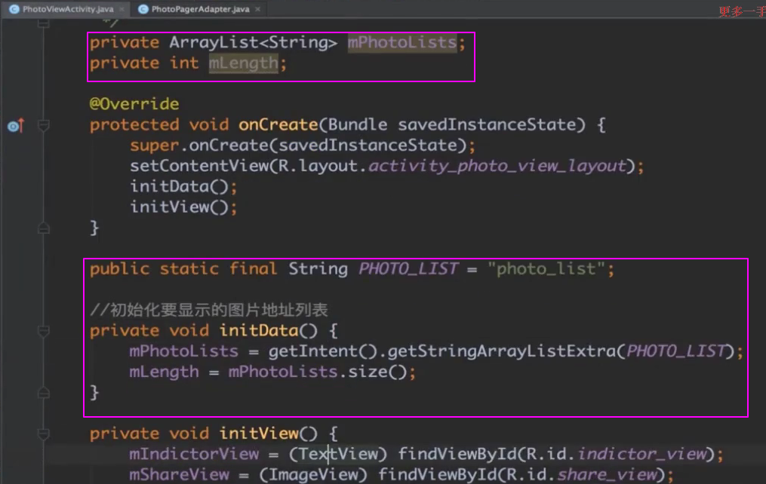Click the Bundle parameter type
Screen dimensions: 766x484
[358, 125]
